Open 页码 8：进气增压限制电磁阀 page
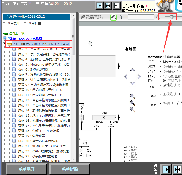Screen dimensions: 182x175 (x=45, y=80)
